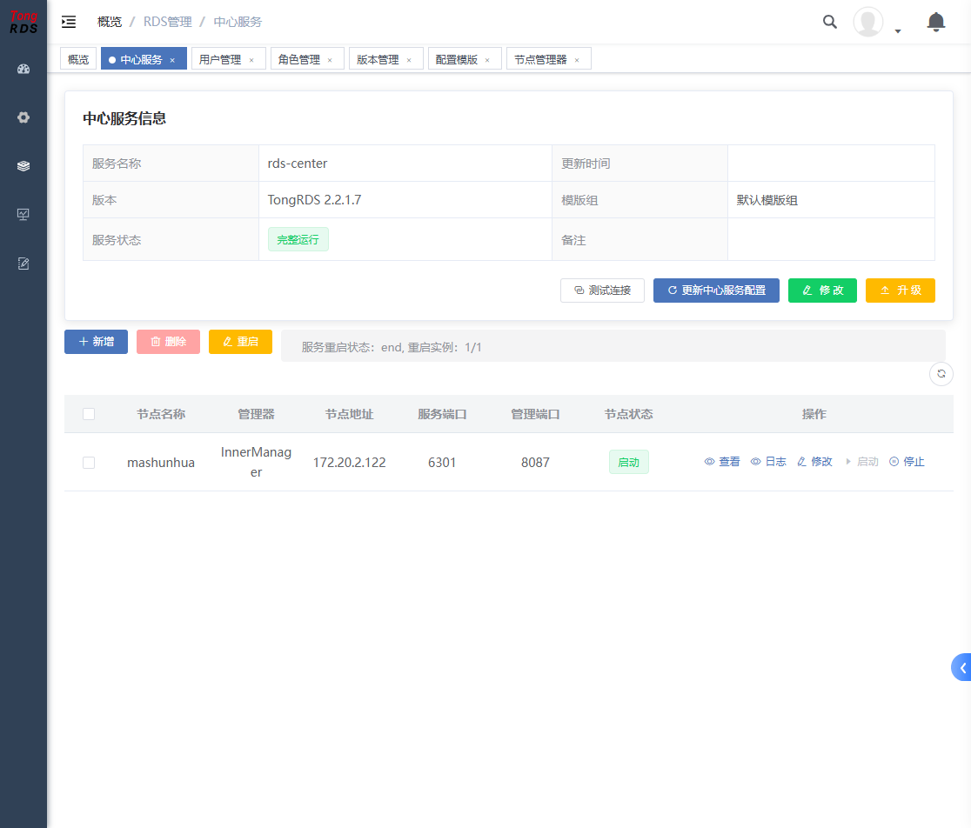Click the InnerManager cell
The image size is (971, 828).
(257, 462)
